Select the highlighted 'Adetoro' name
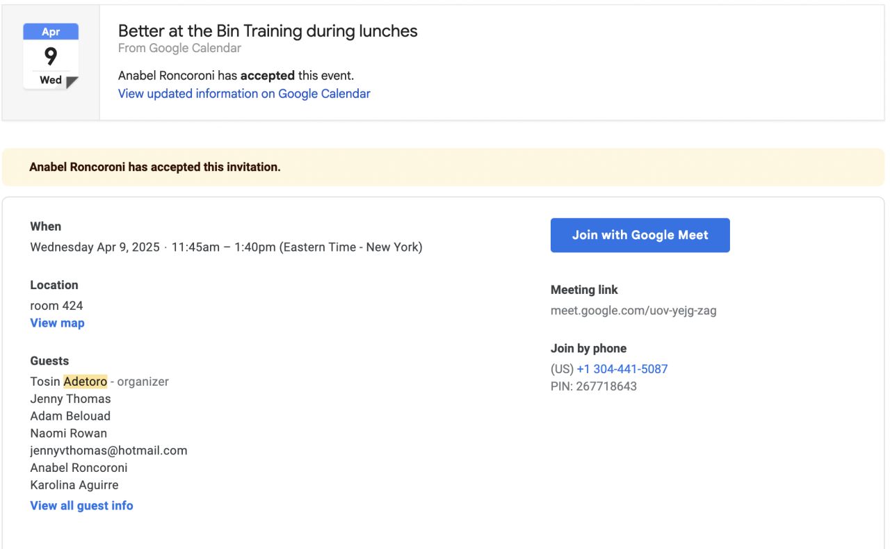 [85, 382]
